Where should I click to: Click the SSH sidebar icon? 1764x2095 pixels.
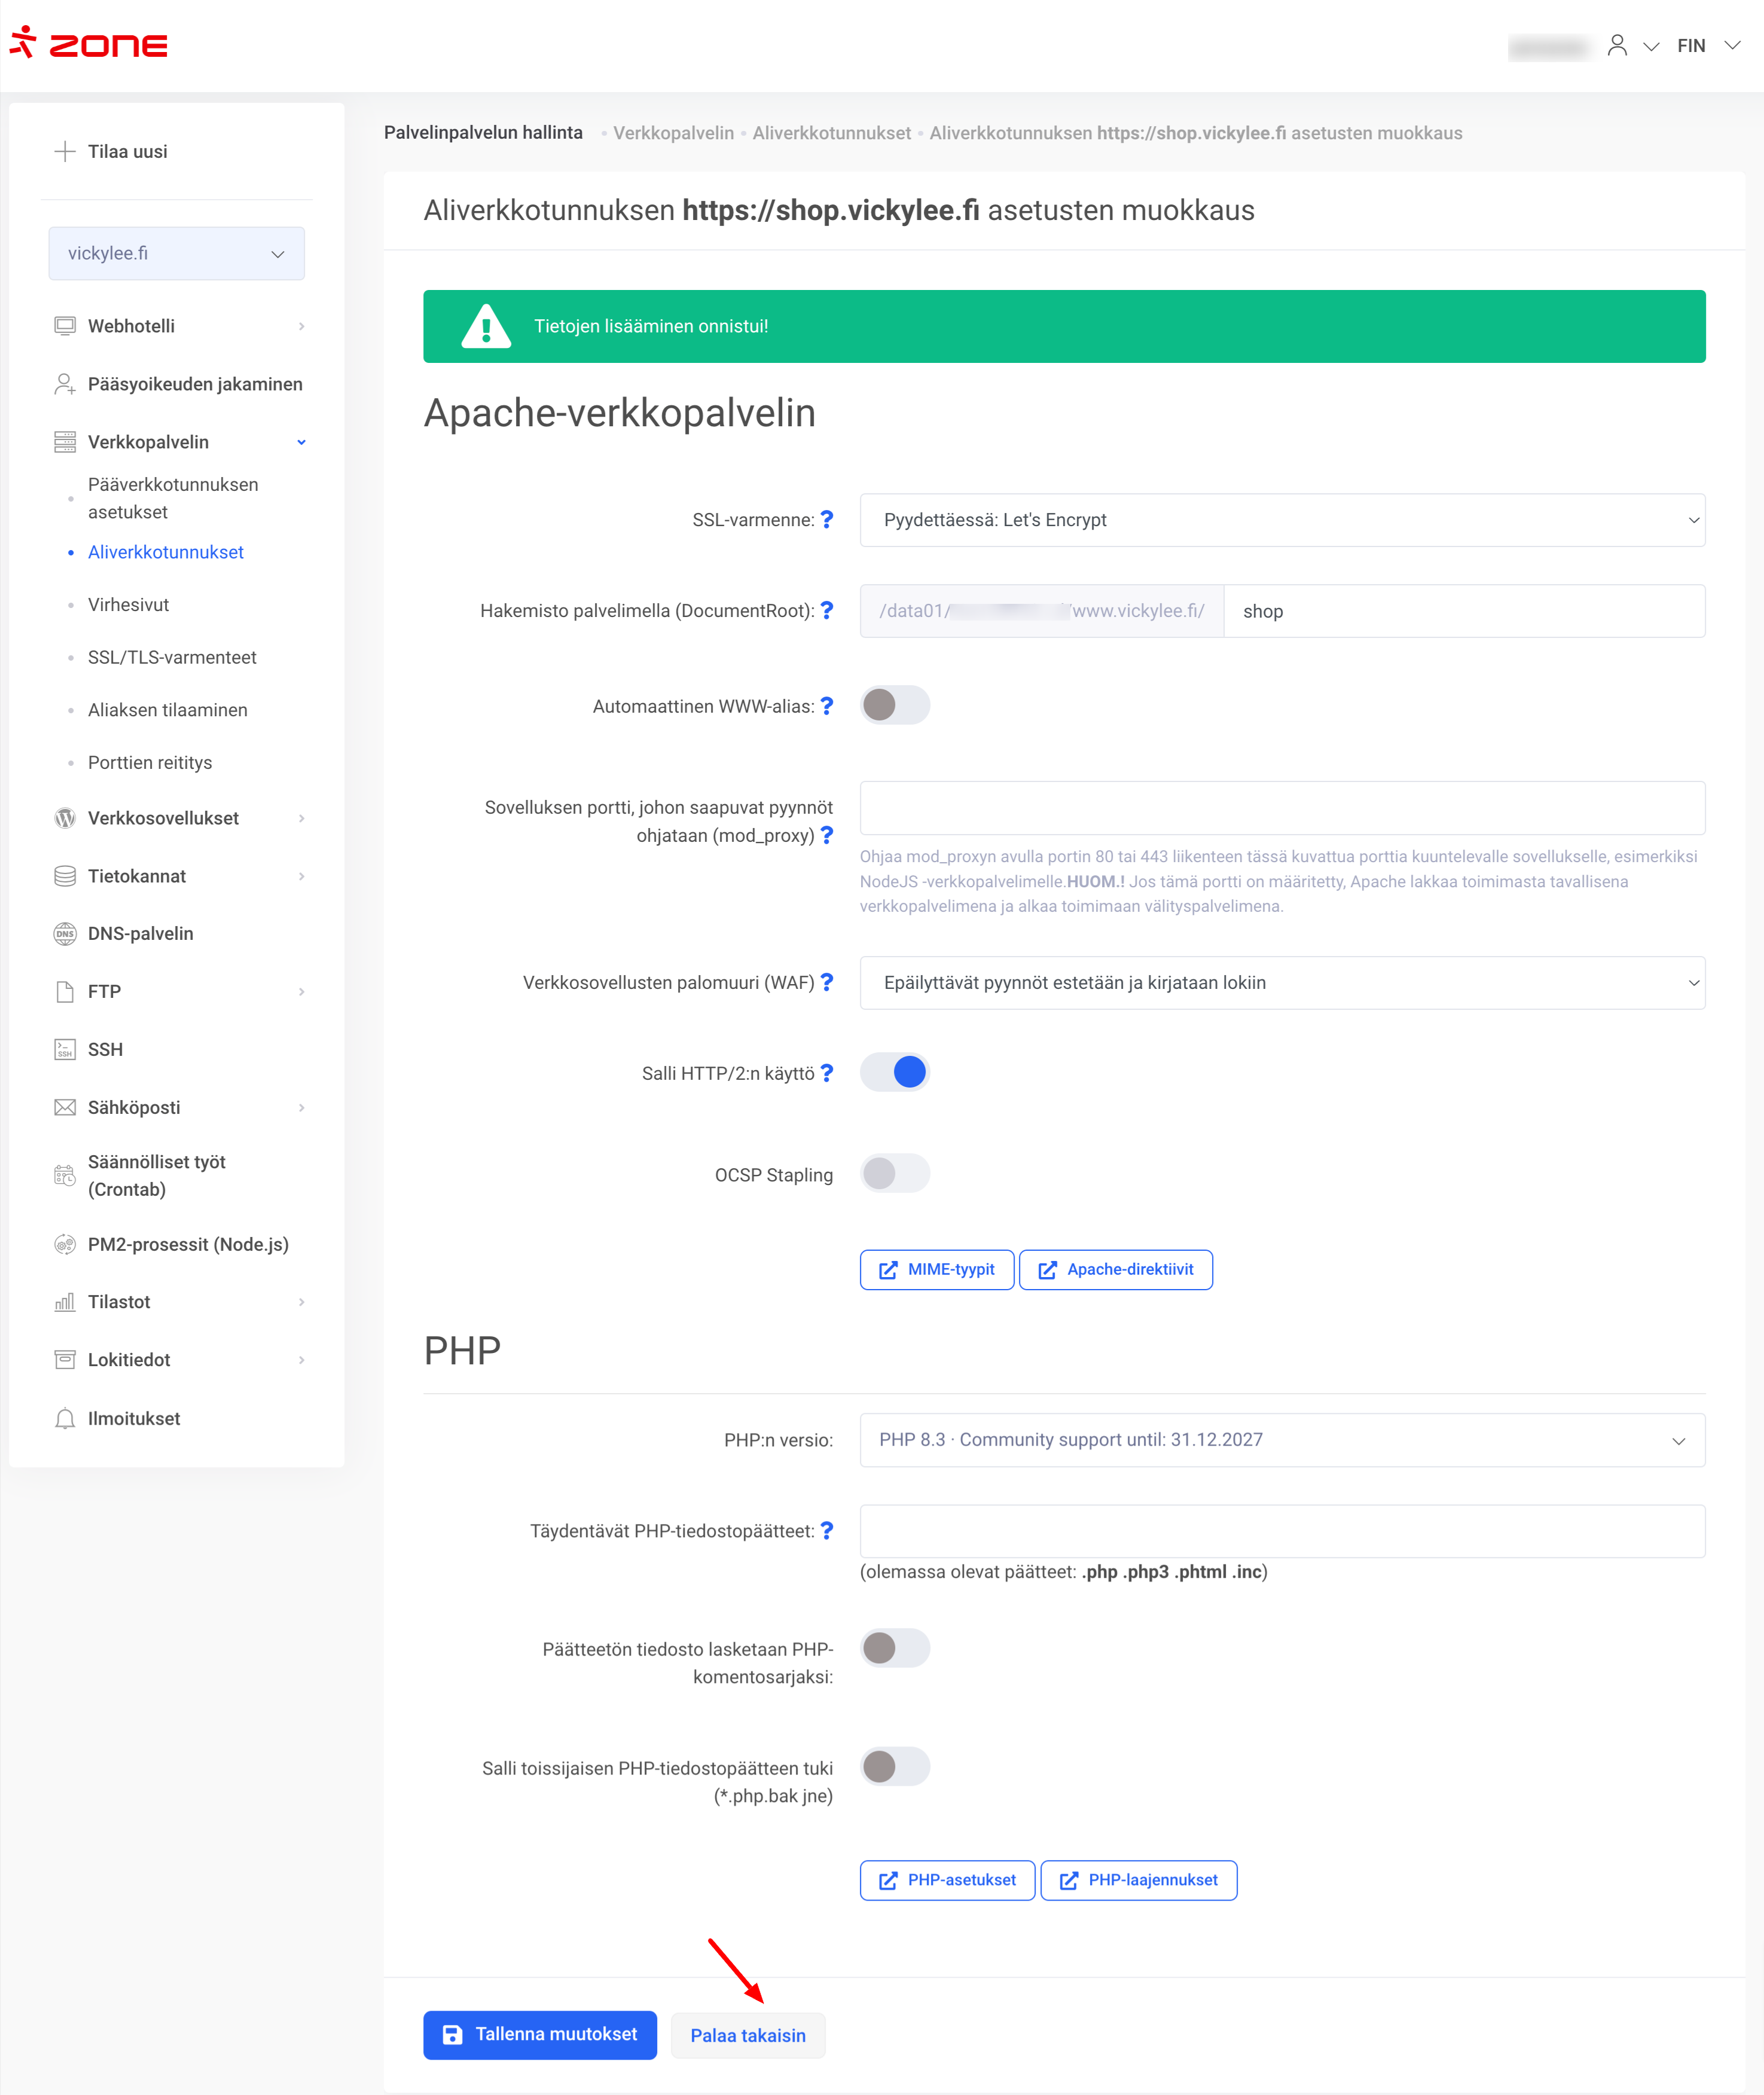pyautogui.click(x=65, y=1049)
